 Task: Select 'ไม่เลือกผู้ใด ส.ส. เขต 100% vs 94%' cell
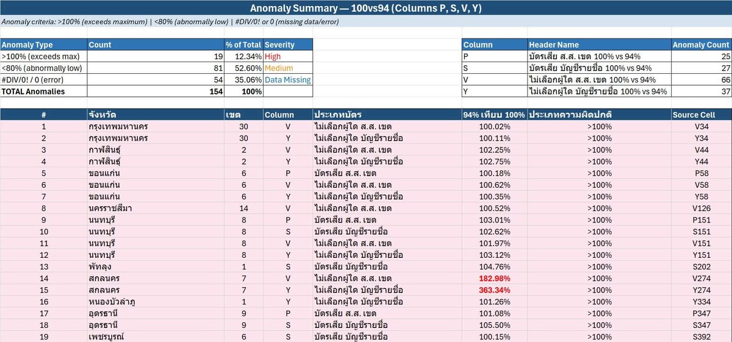click(x=599, y=80)
